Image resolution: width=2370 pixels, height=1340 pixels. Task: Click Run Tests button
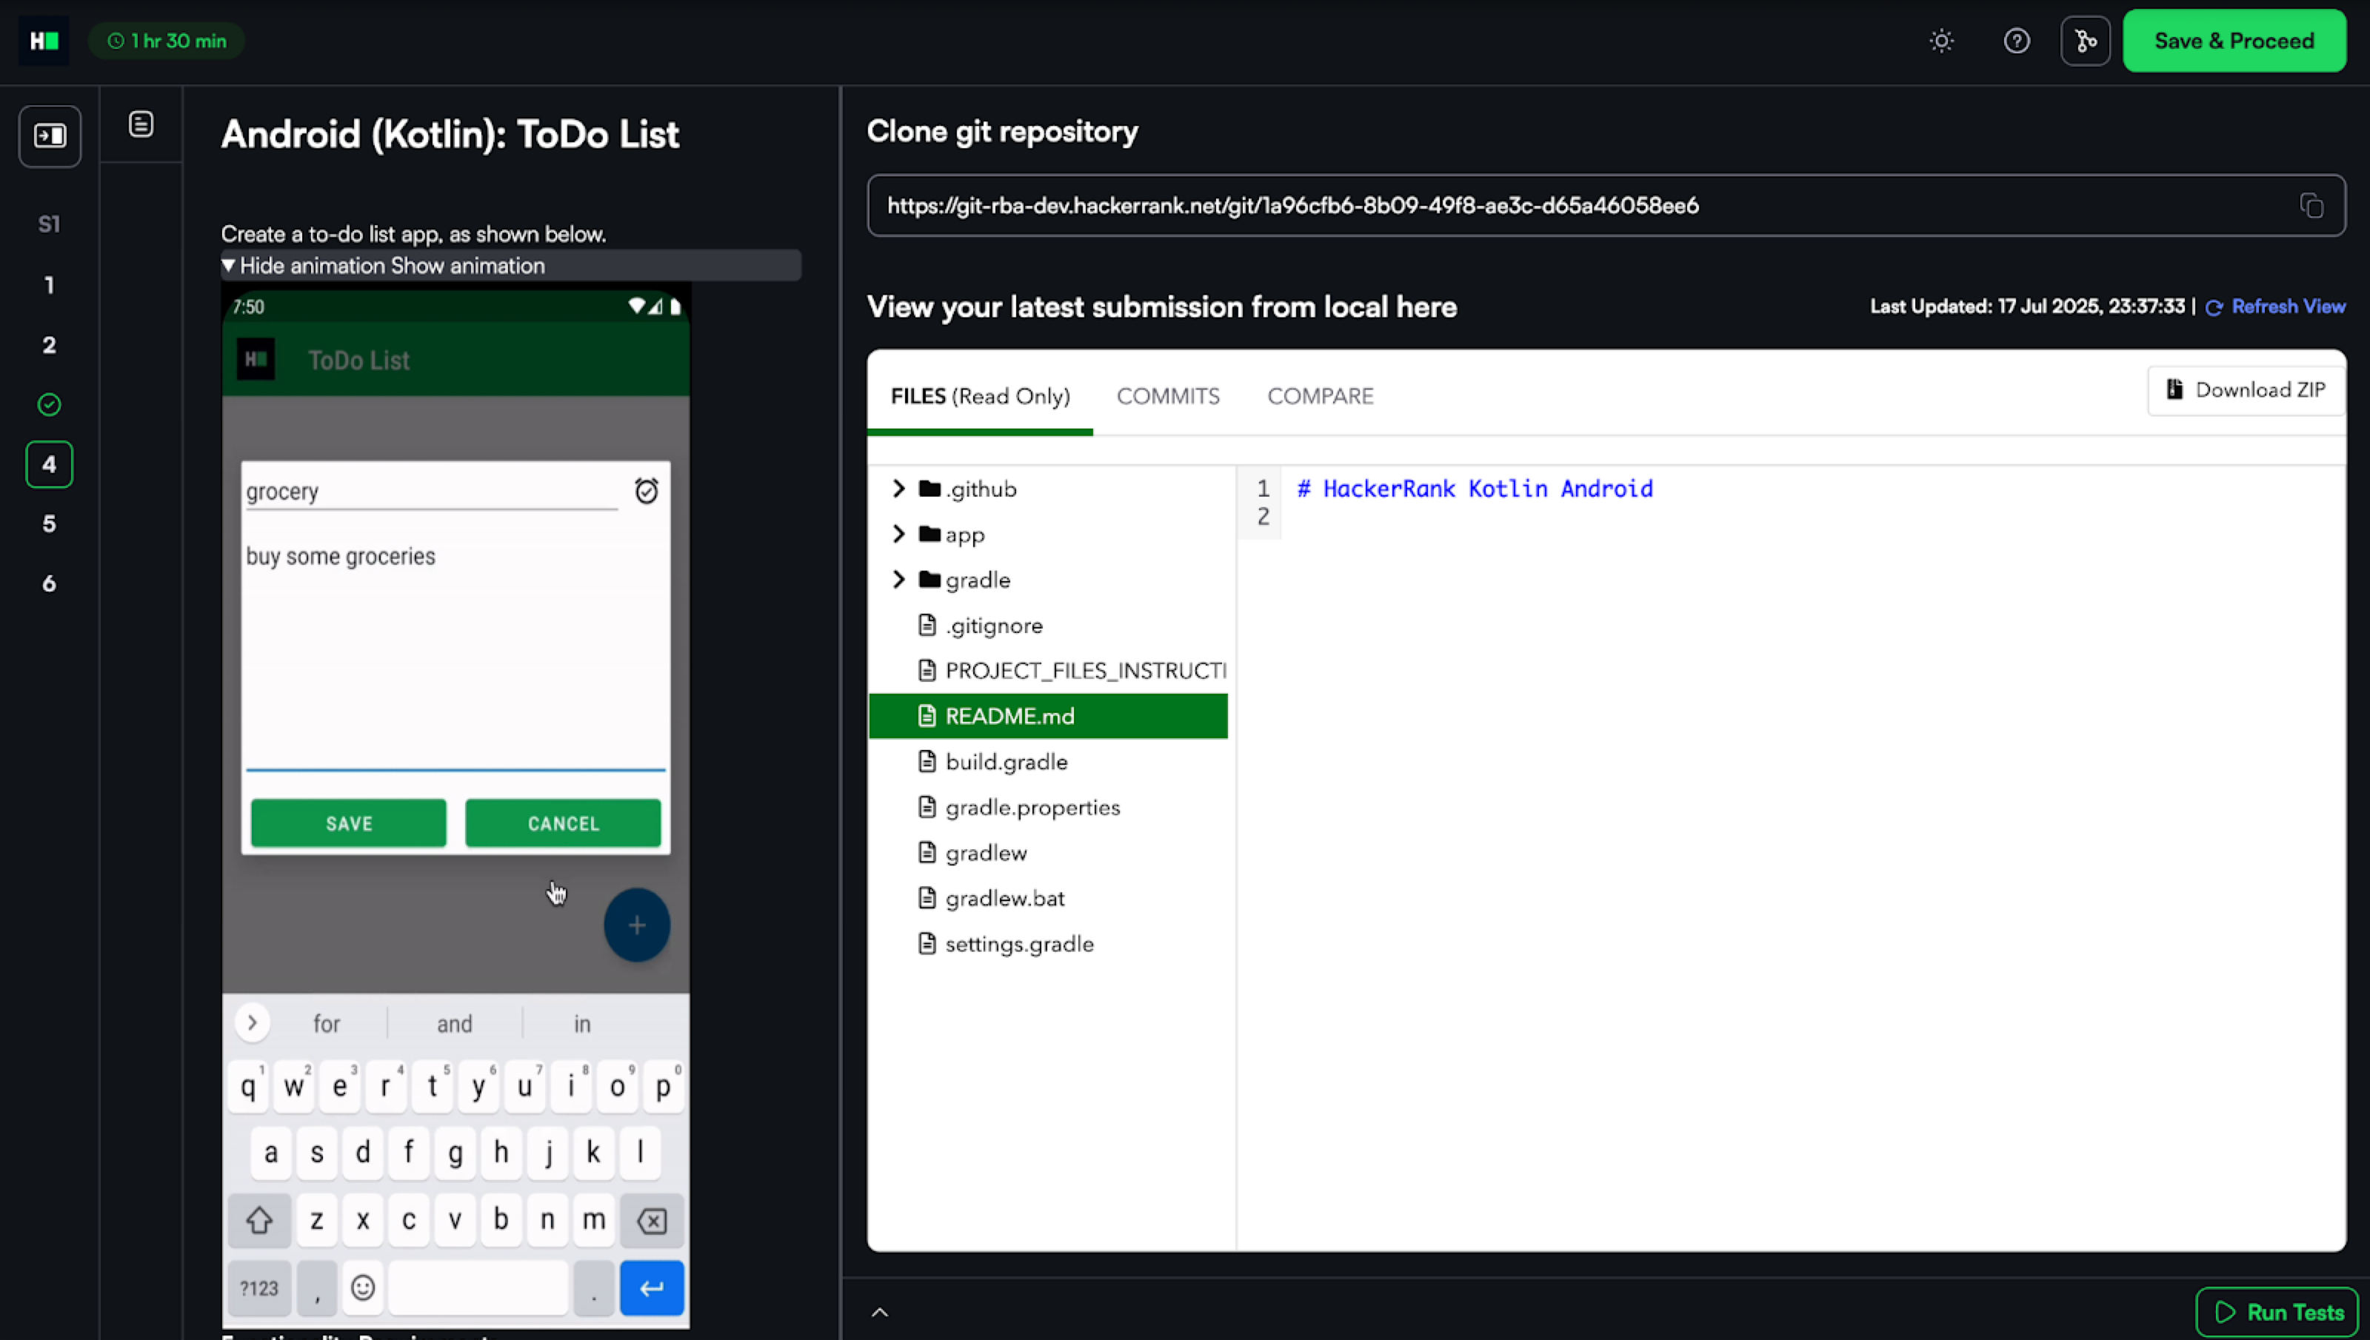tap(2277, 1313)
